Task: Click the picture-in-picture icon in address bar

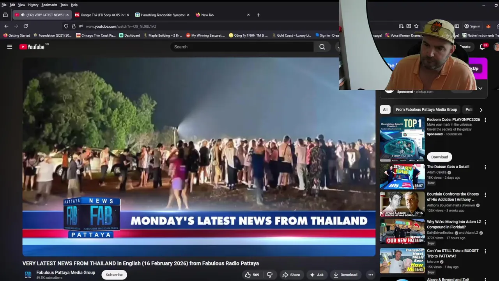Action: coord(401,26)
